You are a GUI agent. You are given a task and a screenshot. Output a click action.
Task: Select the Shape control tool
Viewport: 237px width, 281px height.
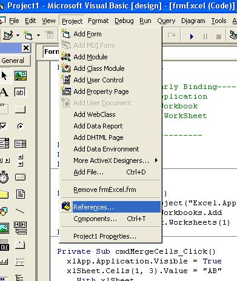tap(4, 211)
